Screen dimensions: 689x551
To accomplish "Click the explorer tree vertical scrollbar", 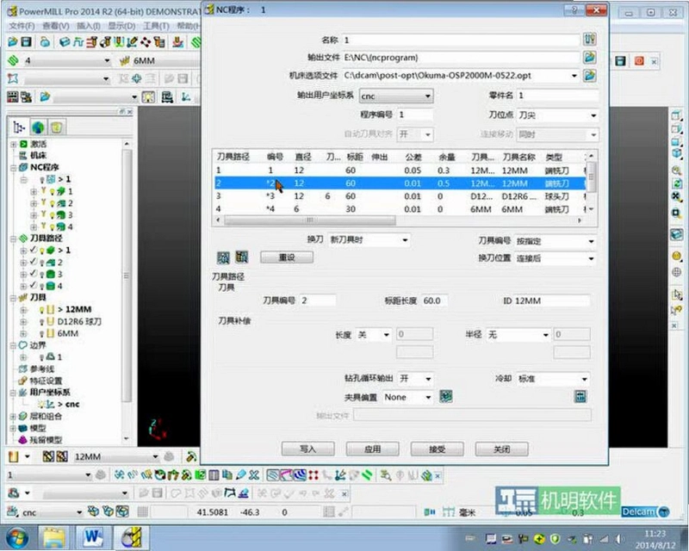I will (x=127, y=276).
